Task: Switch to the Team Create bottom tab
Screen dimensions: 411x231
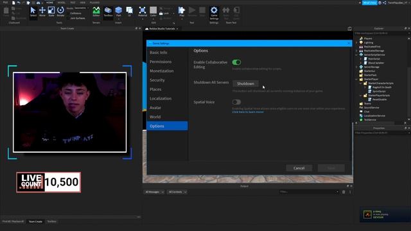Action: [x=35, y=221]
